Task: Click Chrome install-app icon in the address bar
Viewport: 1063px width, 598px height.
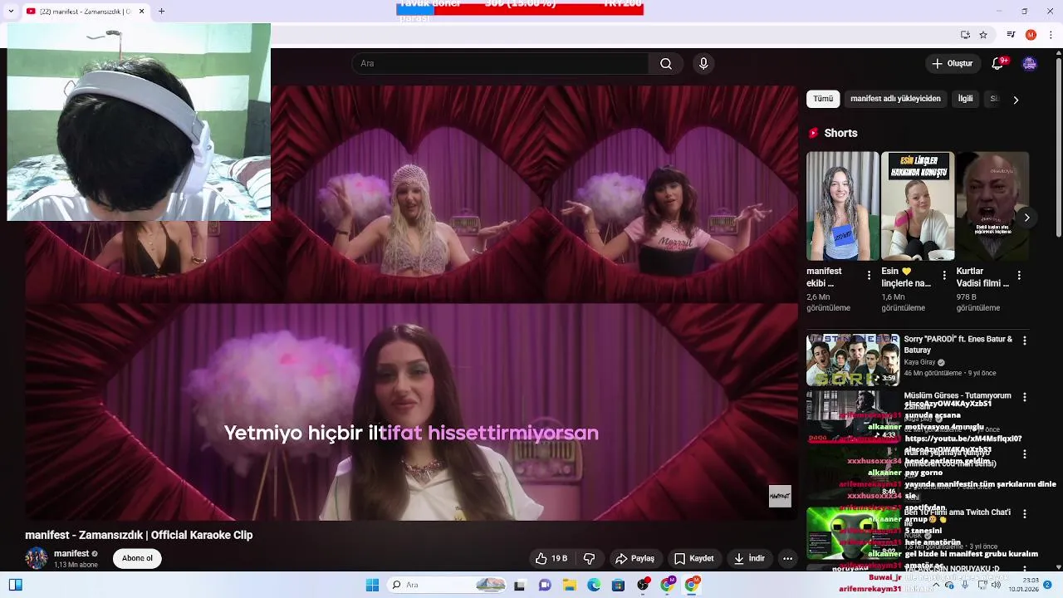Action: point(965,35)
